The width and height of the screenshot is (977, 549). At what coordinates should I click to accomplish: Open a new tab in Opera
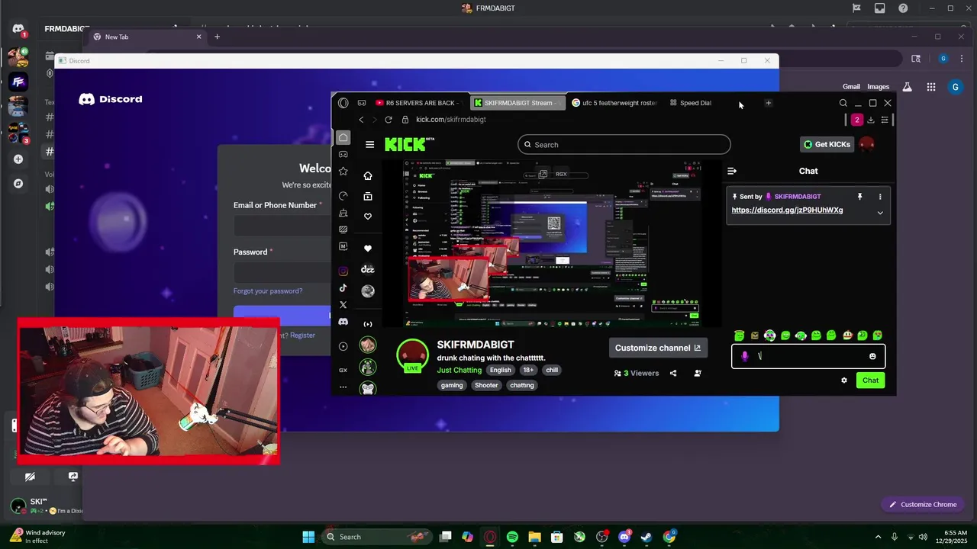click(x=769, y=103)
